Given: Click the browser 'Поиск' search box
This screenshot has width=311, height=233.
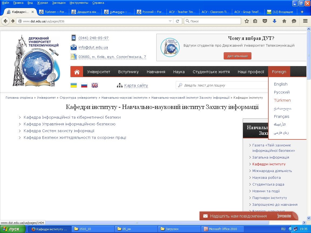Looking at the screenshot, I should 212,21.
